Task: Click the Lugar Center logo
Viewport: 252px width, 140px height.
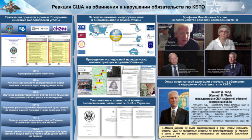Action: pyautogui.click(x=150, y=28)
